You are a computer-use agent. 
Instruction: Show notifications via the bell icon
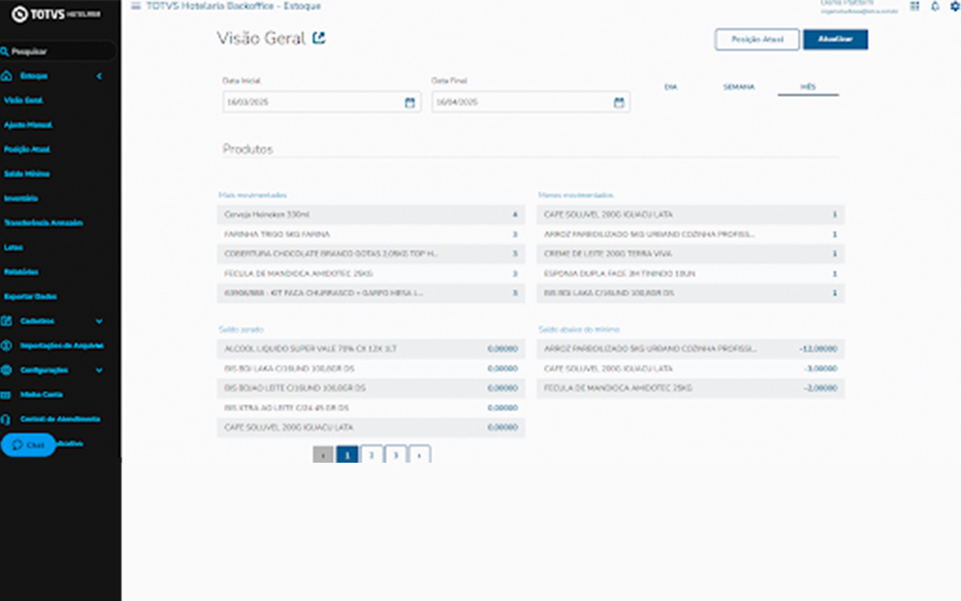click(x=935, y=6)
